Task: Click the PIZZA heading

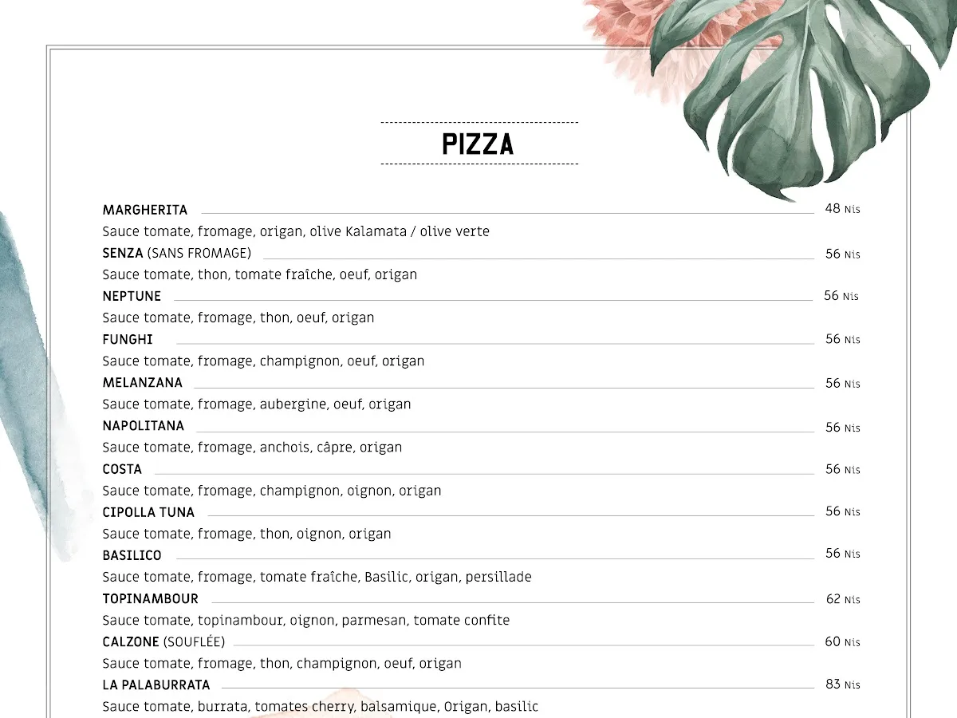Action: pos(478,144)
